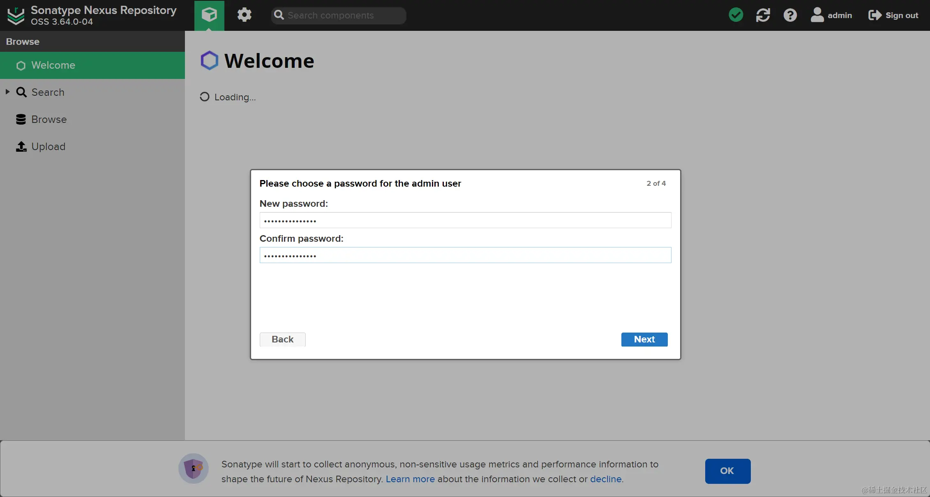Open Browse in the sidebar menu
The image size is (930, 497).
(49, 120)
